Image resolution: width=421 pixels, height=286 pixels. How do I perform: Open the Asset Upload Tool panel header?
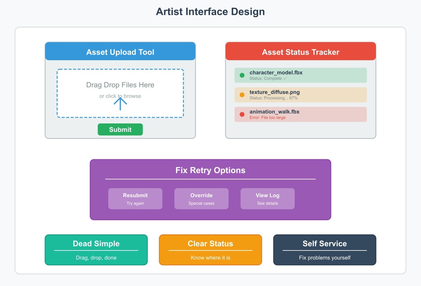[x=120, y=52]
